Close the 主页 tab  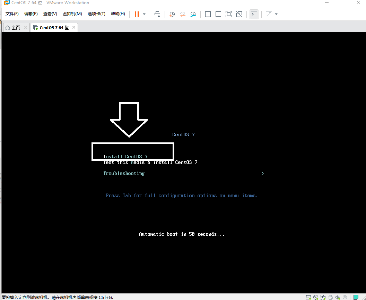point(26,27)
